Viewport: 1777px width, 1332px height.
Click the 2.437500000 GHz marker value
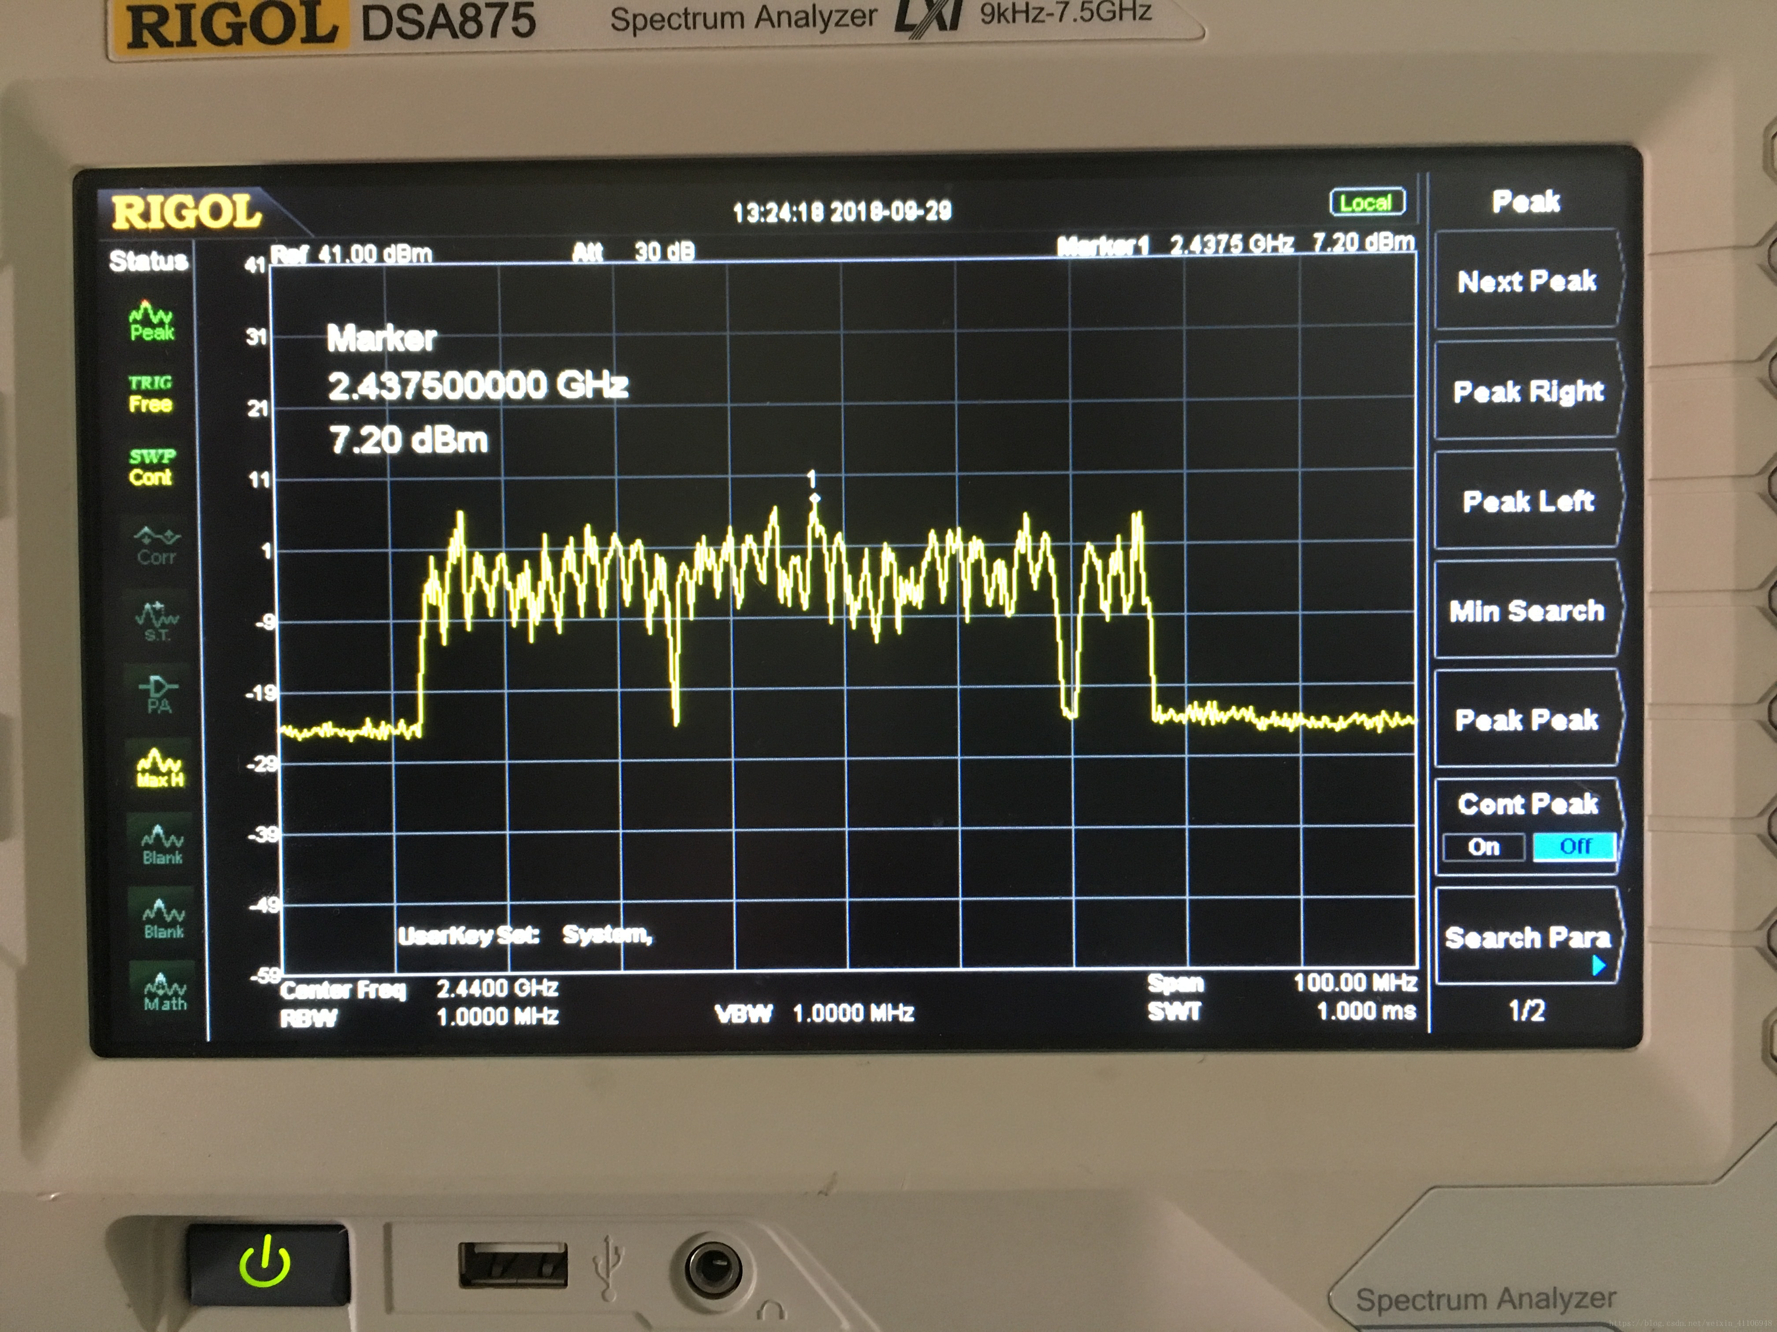click(478, 385)
